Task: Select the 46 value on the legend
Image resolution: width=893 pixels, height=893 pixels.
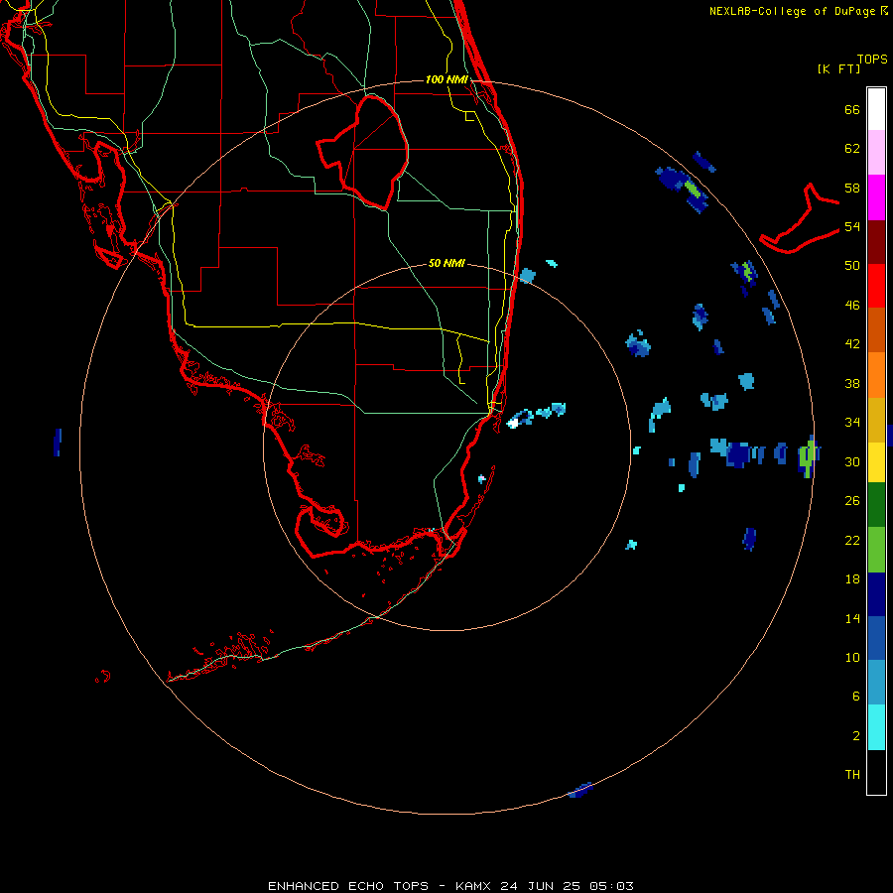Action: click(x=852, y=306)
